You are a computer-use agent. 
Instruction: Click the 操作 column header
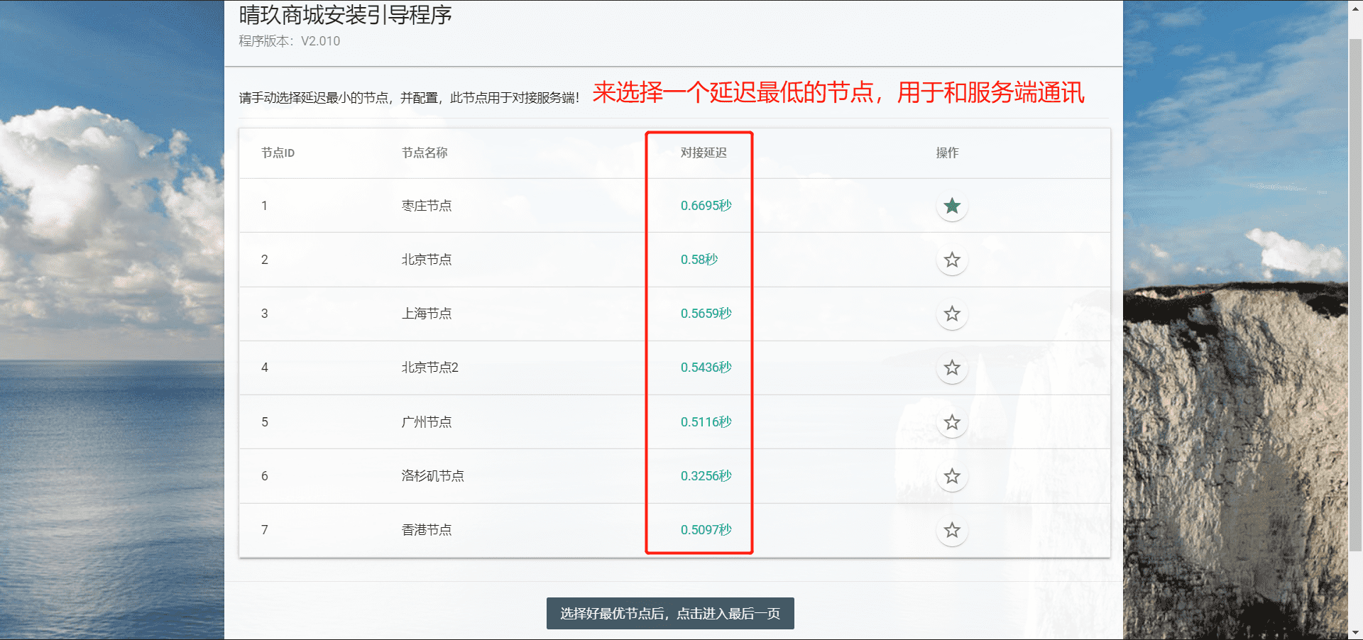947,153
